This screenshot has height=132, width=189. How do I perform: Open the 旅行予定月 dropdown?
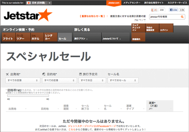click(92, 80)
